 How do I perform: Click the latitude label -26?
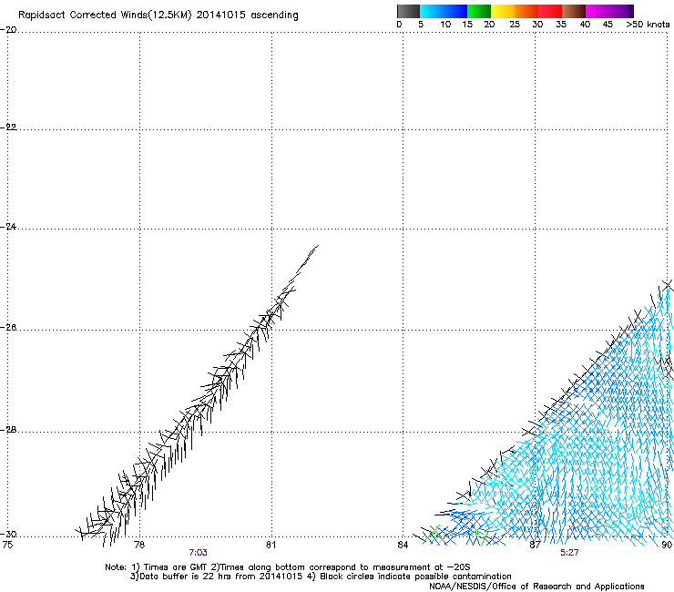(x=8, y=328)
